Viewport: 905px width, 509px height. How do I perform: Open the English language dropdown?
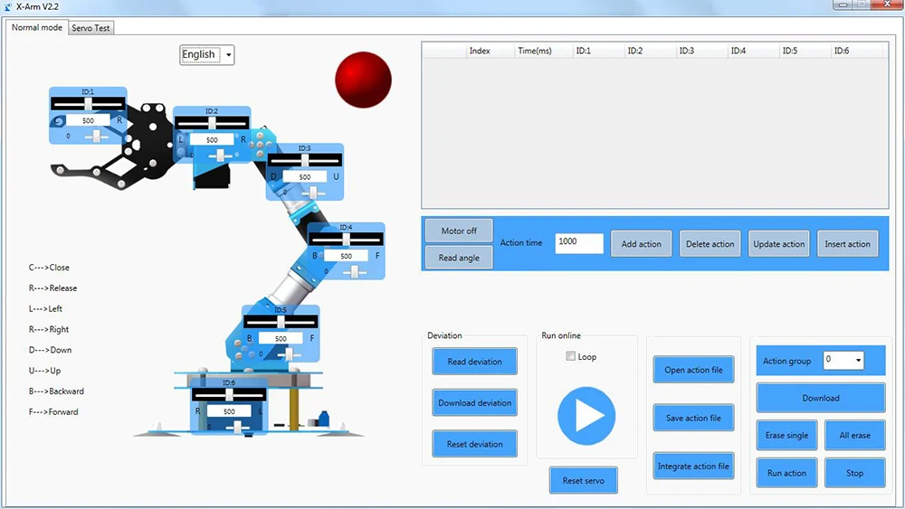[x=206, y=55]
